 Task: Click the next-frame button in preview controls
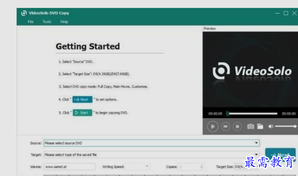click(x=226, y=127)
